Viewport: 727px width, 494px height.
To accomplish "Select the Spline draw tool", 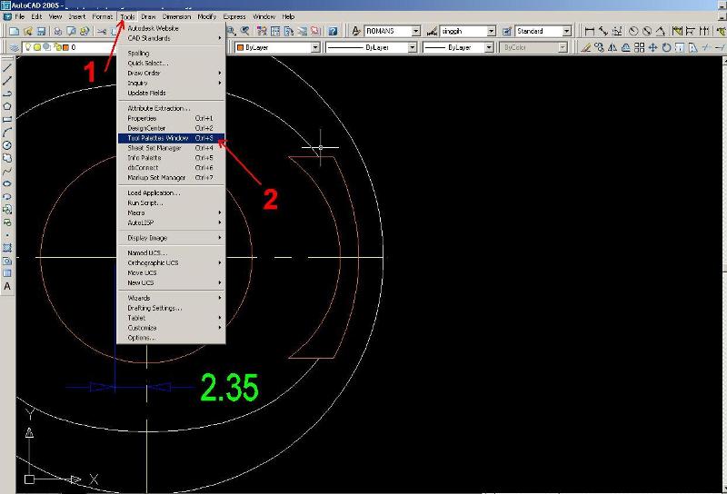I will (x=7, y=171).
